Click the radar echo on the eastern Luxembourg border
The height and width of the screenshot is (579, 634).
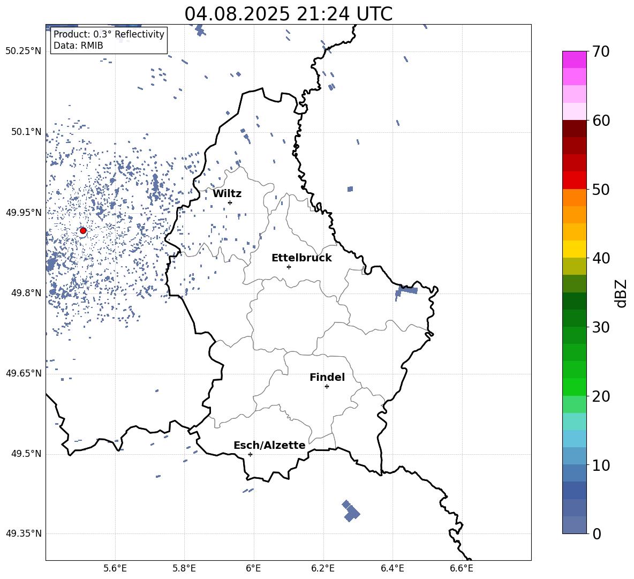(405, 292)
